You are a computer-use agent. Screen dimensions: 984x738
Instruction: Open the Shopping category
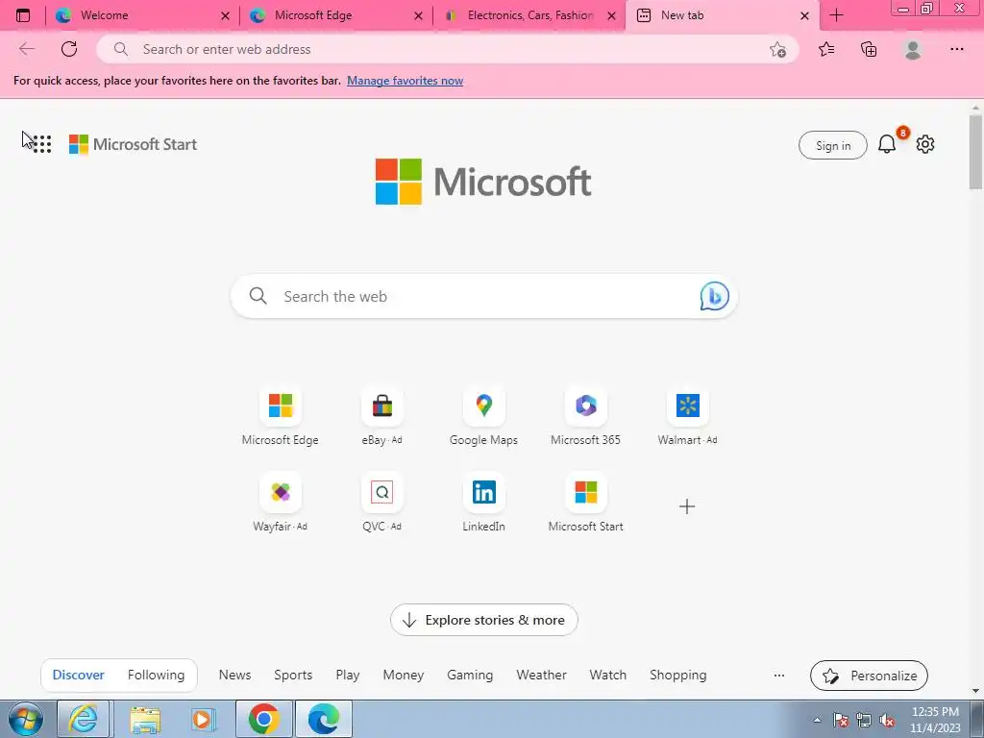[678, 676]
